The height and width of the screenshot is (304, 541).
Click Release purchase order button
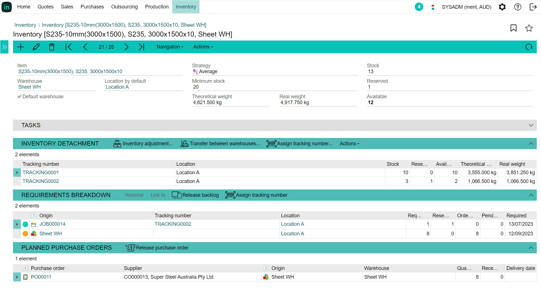tap(157, 248)
